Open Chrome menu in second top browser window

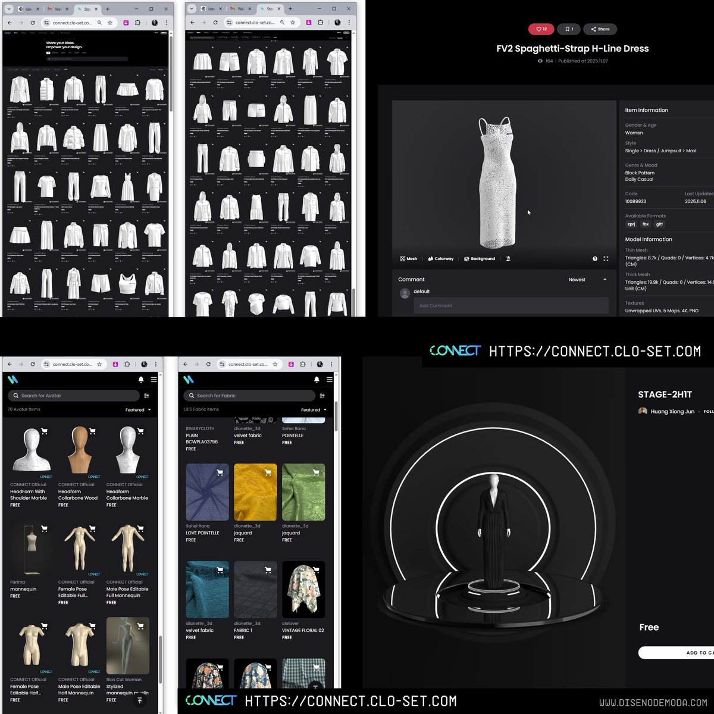[349, 23]
